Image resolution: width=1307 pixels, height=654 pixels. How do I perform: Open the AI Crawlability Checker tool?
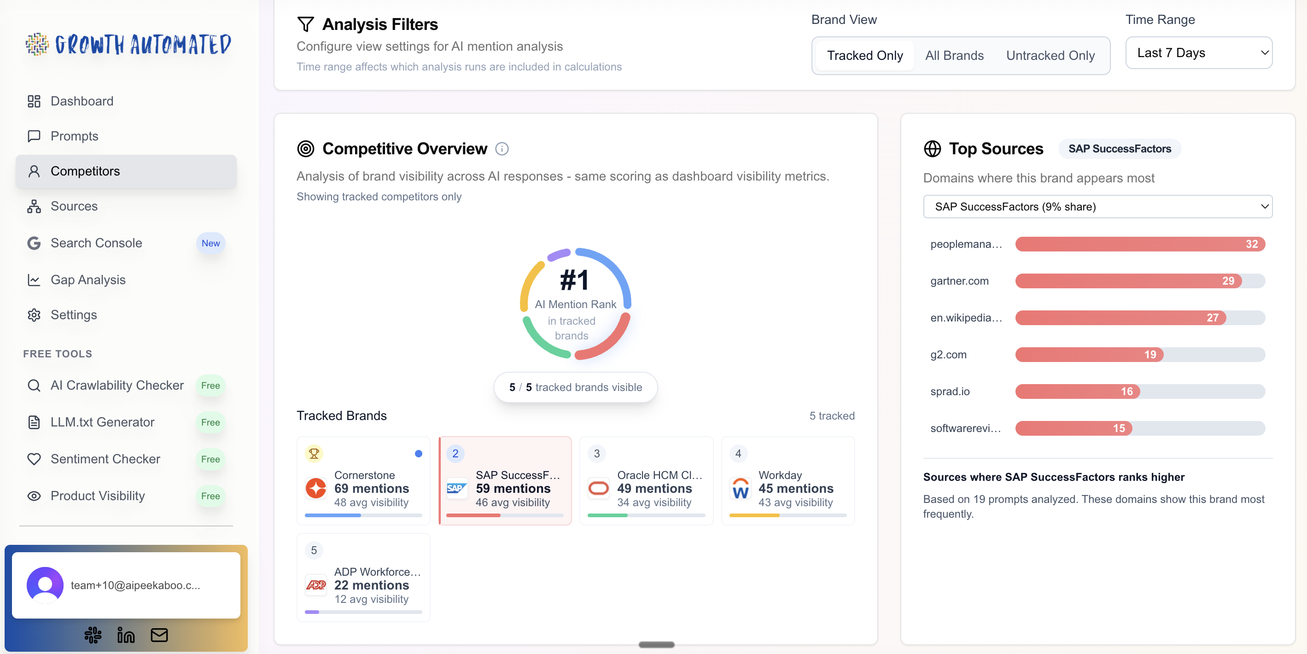click(117, 385)
